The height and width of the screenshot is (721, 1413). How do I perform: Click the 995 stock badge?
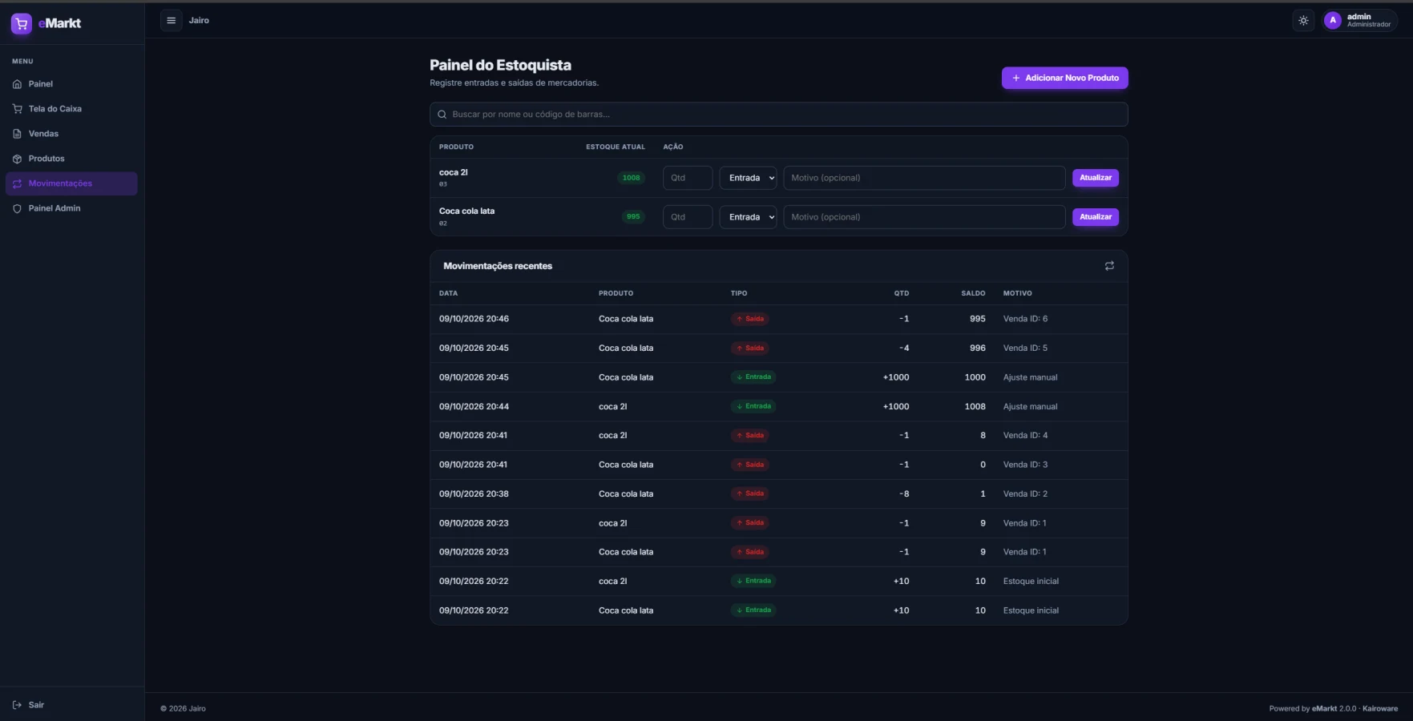[633, 216]
